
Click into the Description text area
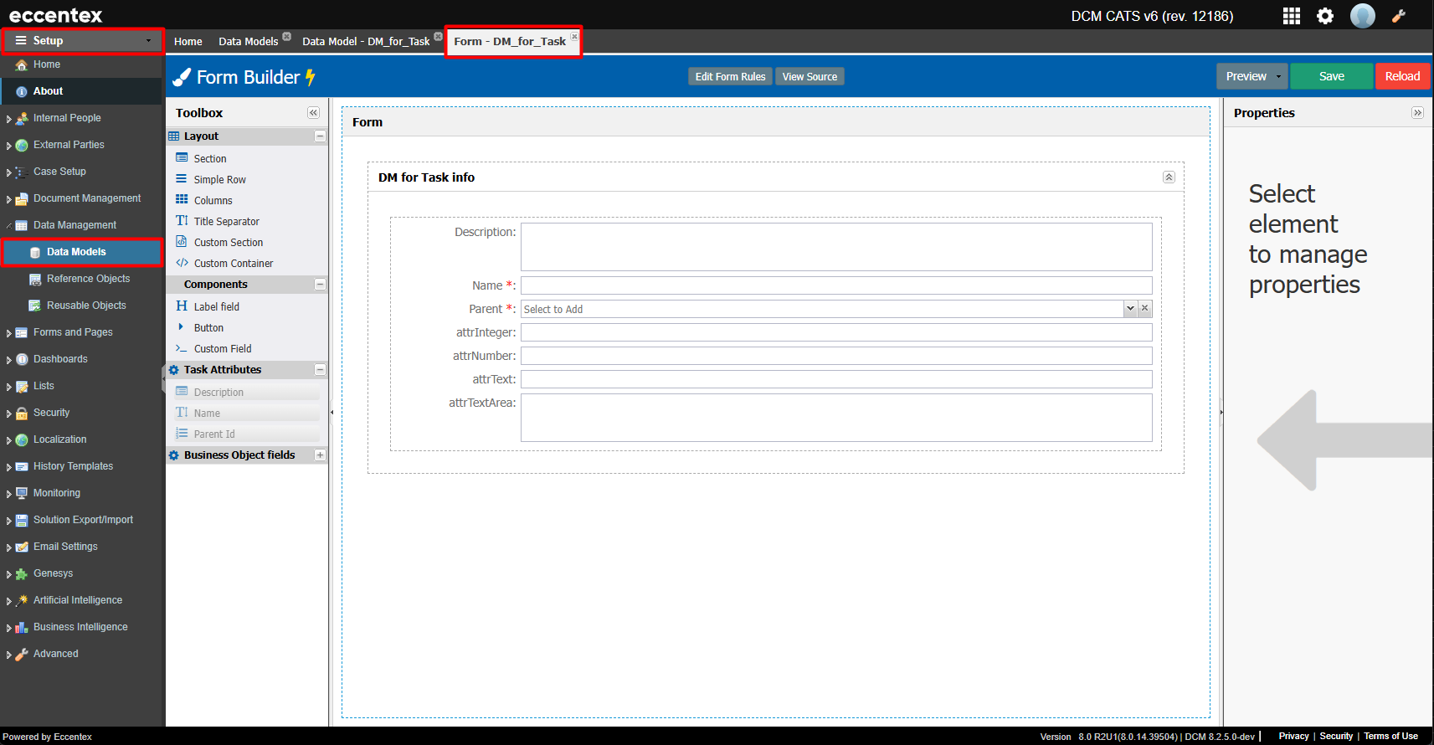click(x=836, y=247)
